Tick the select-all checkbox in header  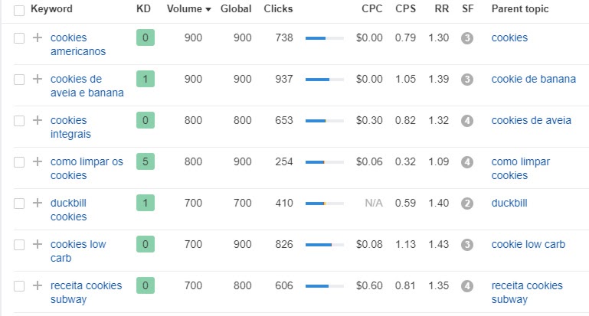pyautogui.click(x=19, y=11)
